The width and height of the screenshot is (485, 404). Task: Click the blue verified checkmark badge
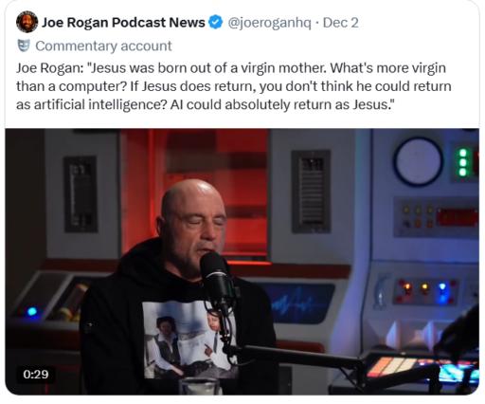click(x=216, y=23)
